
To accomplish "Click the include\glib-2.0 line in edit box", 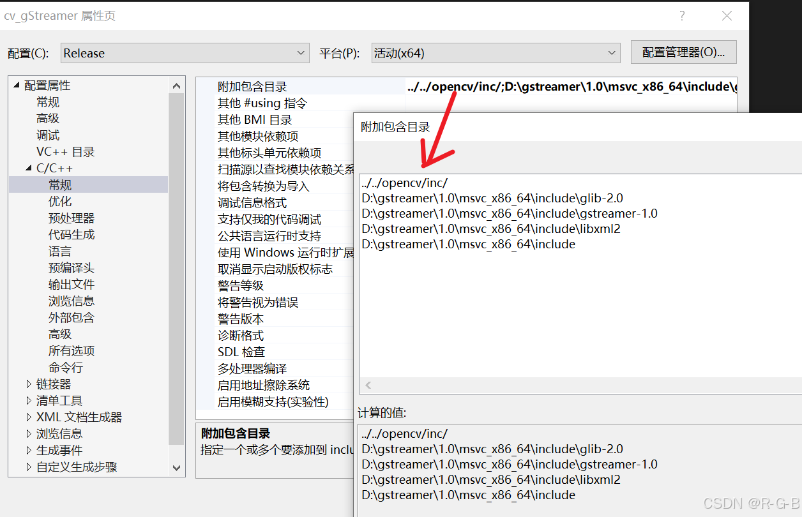I will click(x=492, y=199).
